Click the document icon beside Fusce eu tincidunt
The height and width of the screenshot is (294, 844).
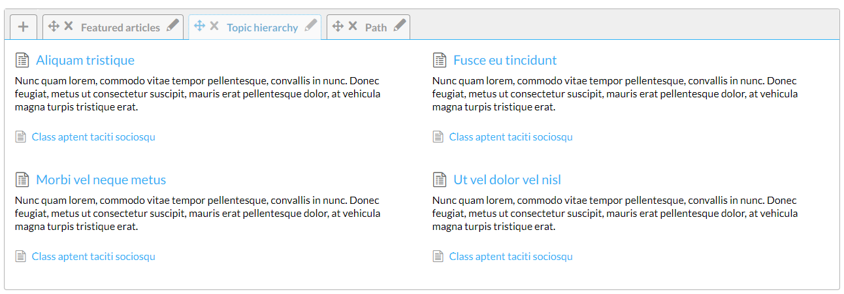(x=440, y=60)
